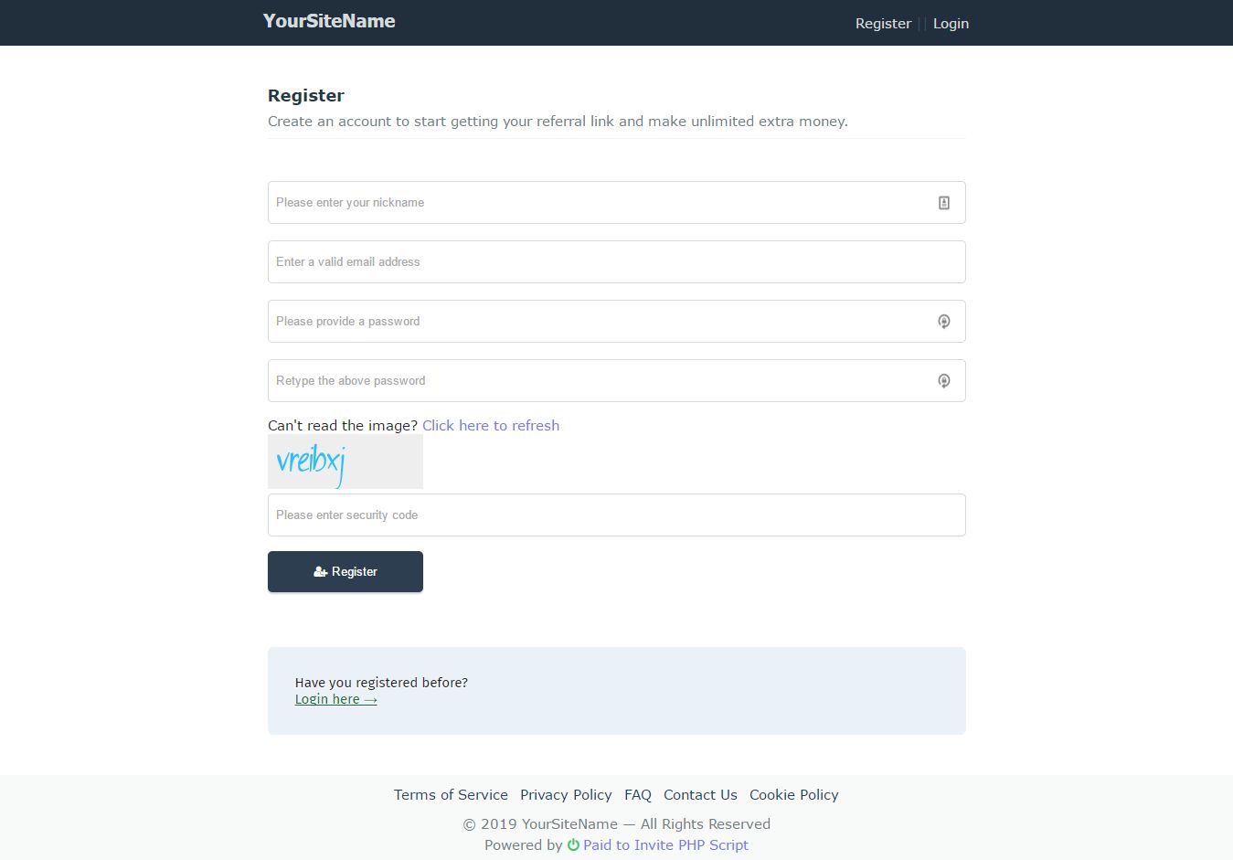Click the key icon in retype password field

click(944, 381)
